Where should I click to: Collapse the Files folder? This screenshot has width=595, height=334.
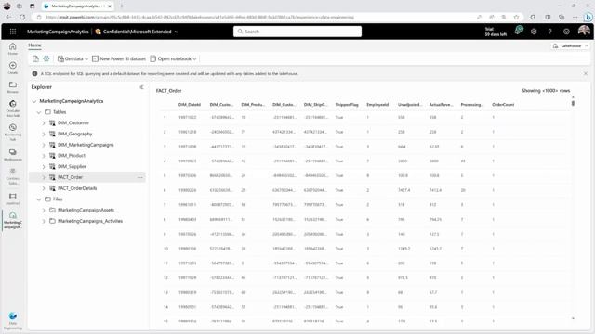coord(39,199)
